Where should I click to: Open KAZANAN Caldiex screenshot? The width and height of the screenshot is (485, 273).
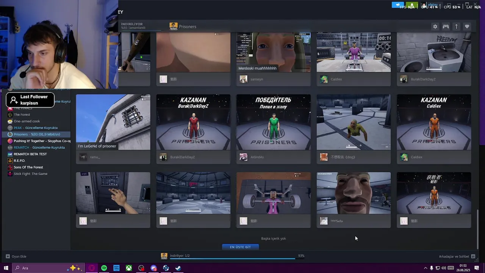(x=434, y=122)
